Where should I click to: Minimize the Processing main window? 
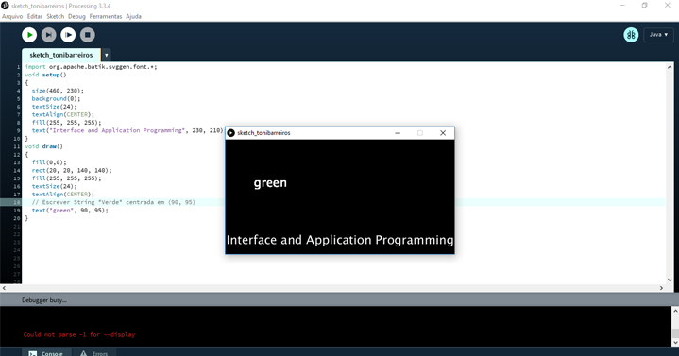click(x=622, y=6)
